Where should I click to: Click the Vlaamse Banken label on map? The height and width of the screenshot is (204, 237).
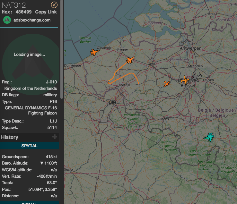[85, 39]
